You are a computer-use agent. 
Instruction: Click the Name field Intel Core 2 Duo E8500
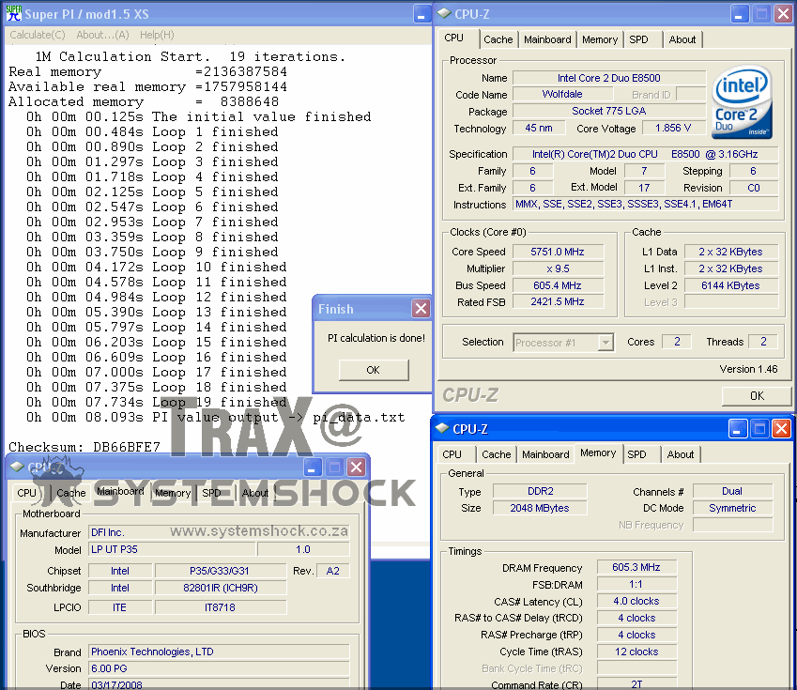(x=609, y=78)
